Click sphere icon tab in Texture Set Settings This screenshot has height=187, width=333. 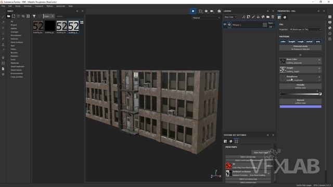pyautogui.click(x=231, y=141)
